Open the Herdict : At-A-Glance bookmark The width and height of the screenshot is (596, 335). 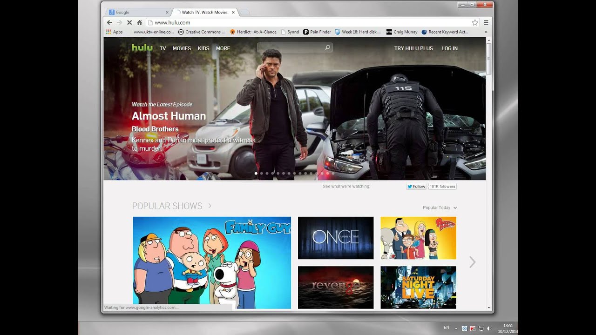coord(253,32)
